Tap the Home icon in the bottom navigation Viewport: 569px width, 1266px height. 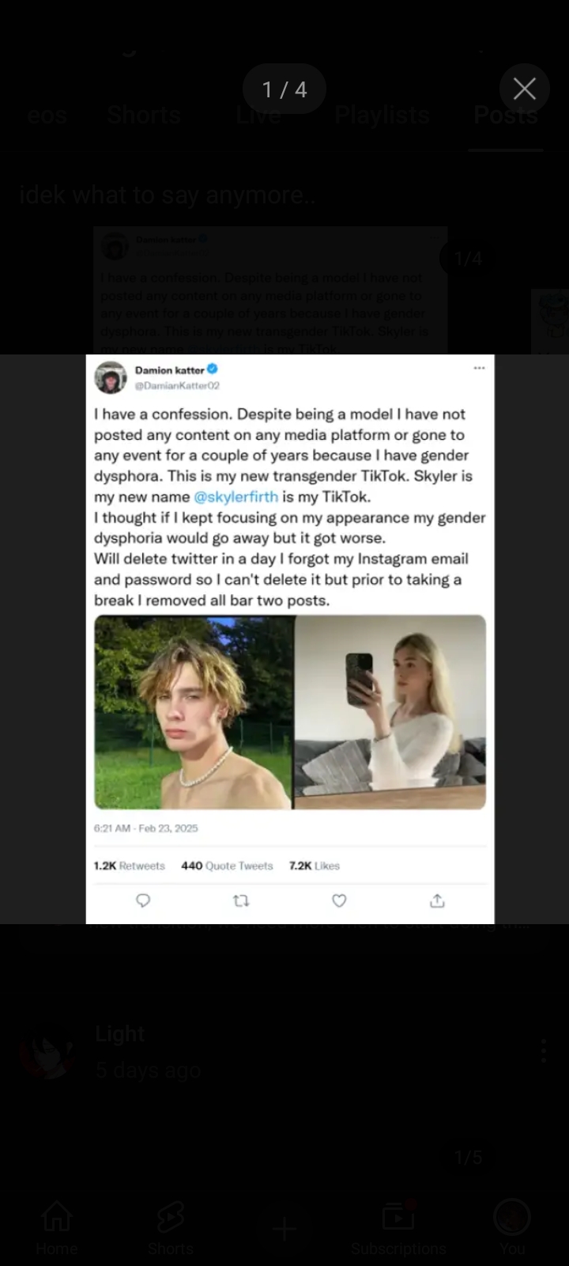click(x=57, y=1228)
